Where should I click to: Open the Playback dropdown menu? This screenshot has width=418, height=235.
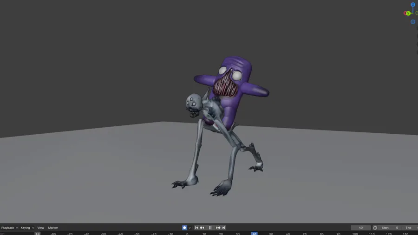[9, 228]
